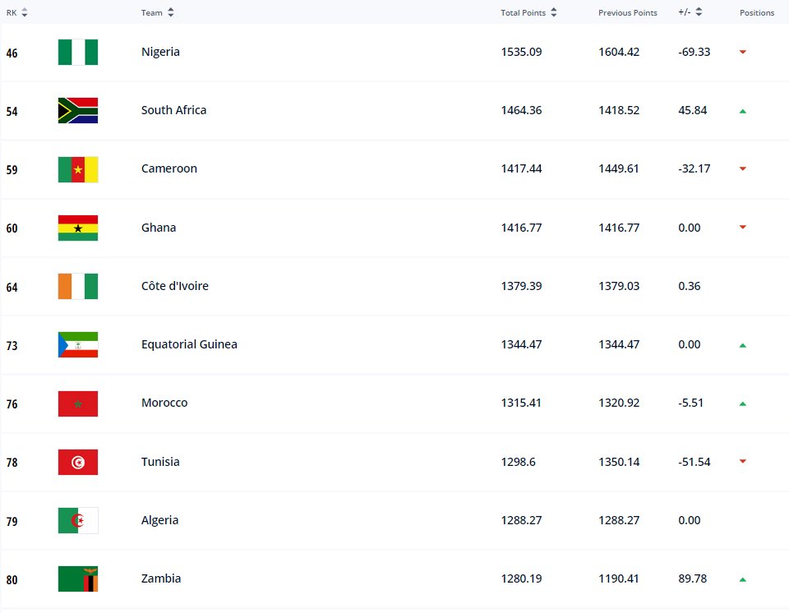Open the Zambia team link
789x613 pixels.
161,578
